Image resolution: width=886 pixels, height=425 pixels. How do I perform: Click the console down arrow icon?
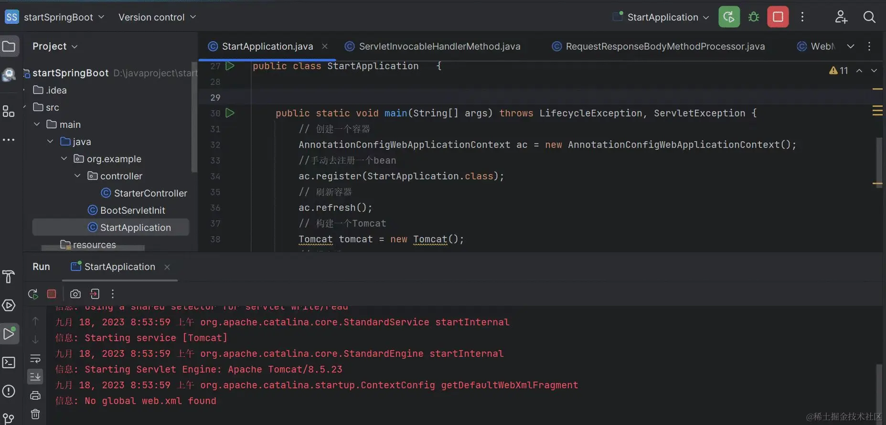click(x=35, y=340)
